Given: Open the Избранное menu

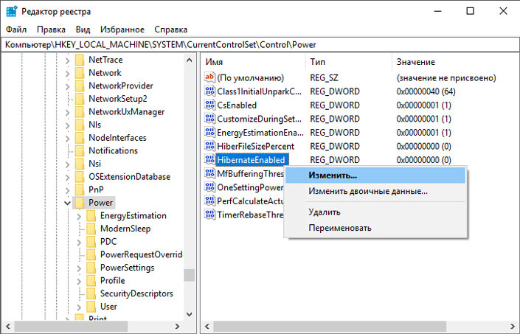Looking at the screenshot, I should 122,29.
